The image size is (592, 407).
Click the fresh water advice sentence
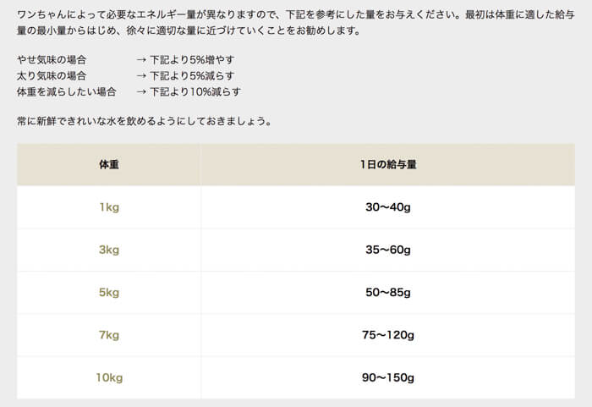click(x=145, y=121)
